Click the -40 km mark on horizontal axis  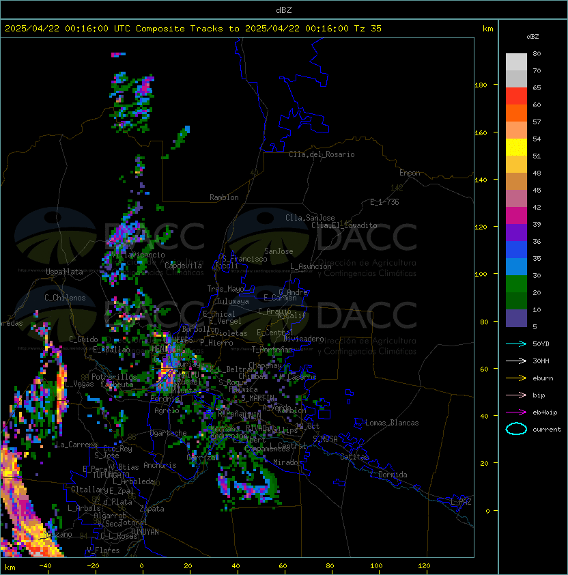click(45, 566)
